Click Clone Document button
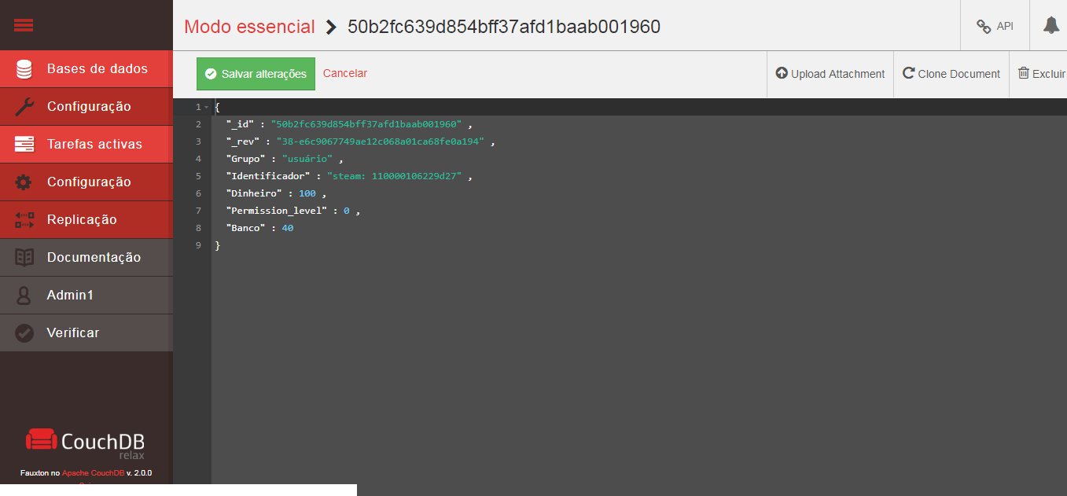 951,74
